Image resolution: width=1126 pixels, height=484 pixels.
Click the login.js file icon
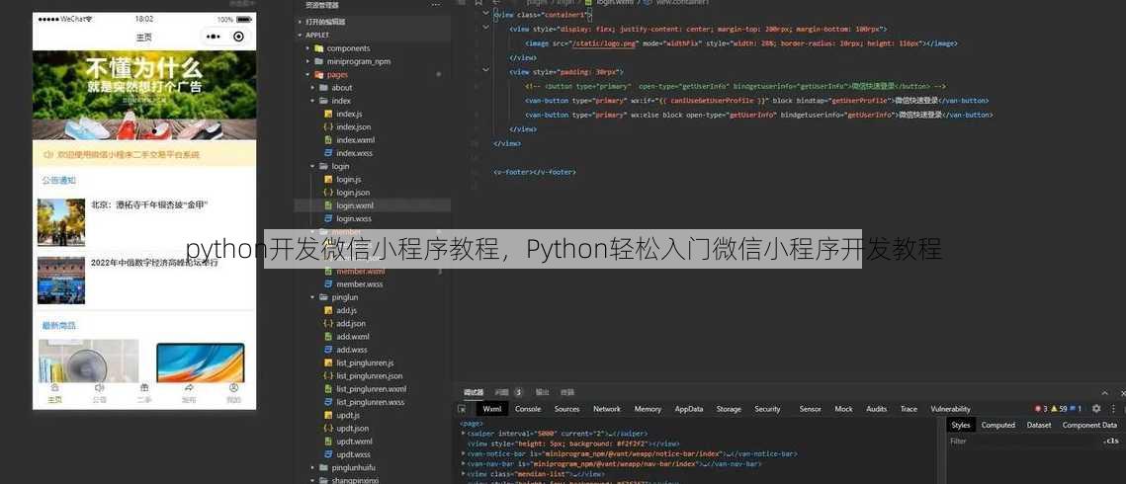pos(328,179)
